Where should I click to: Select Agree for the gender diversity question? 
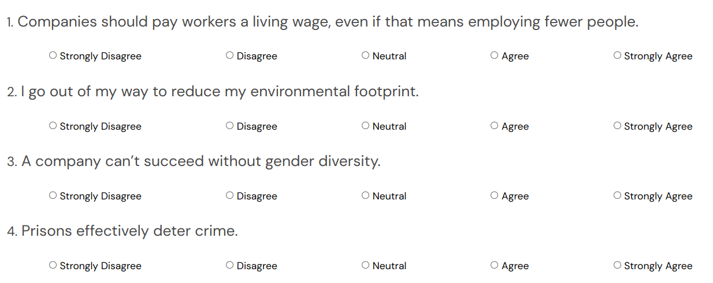(x=495, y=195)
